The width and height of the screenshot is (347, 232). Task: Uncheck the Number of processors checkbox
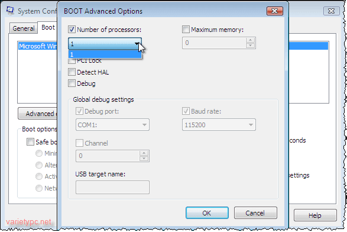coord(72,29)
